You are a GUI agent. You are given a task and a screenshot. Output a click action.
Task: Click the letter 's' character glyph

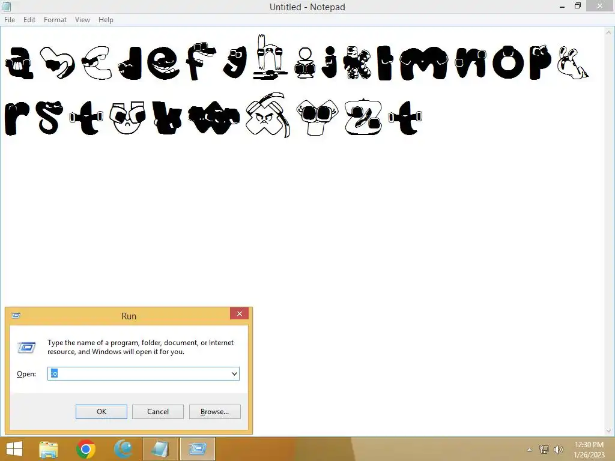click(49, 117)
